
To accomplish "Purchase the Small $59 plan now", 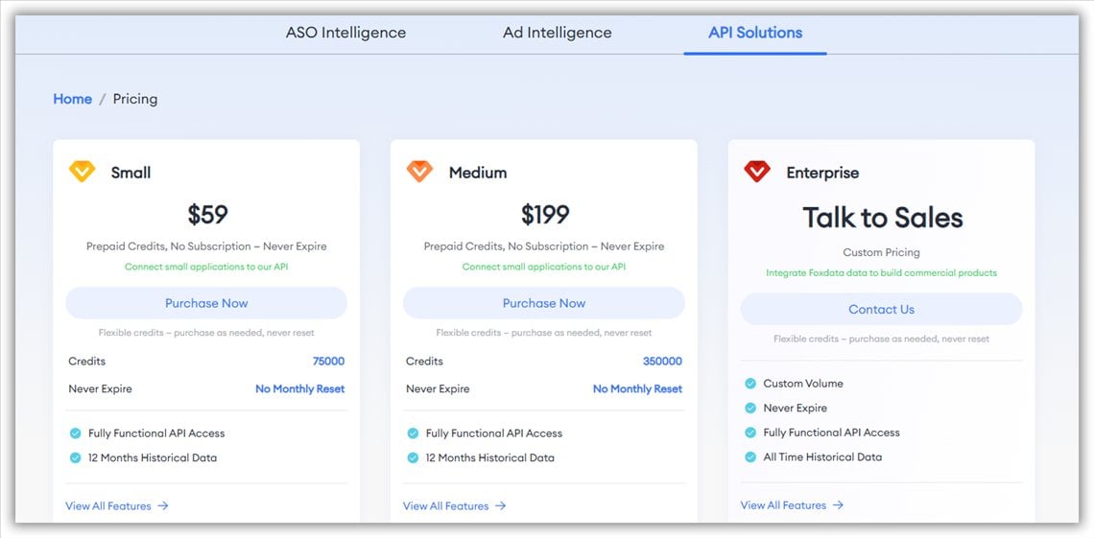I will pos(206,303).
